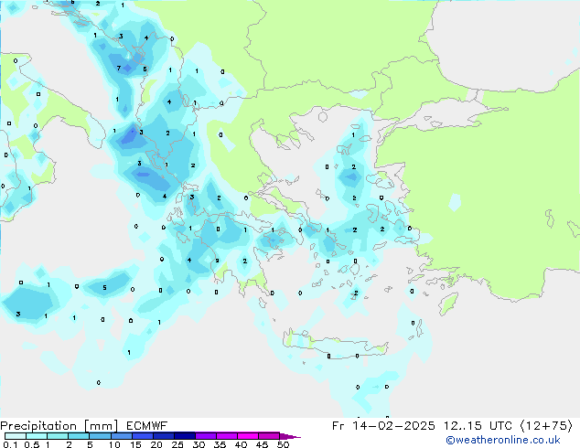580x448 pixels.
Task: Pick the 30–35 mm purple legend swatch
Action: click(206, 436)
